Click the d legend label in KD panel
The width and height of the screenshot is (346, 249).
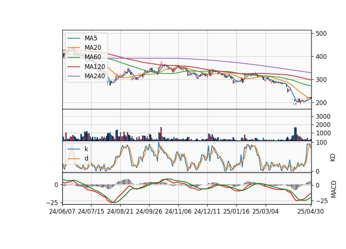coord(86,158)
